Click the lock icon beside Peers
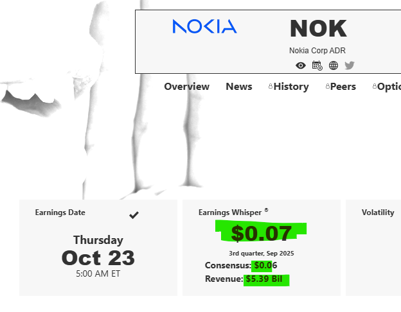 point(328,87)
